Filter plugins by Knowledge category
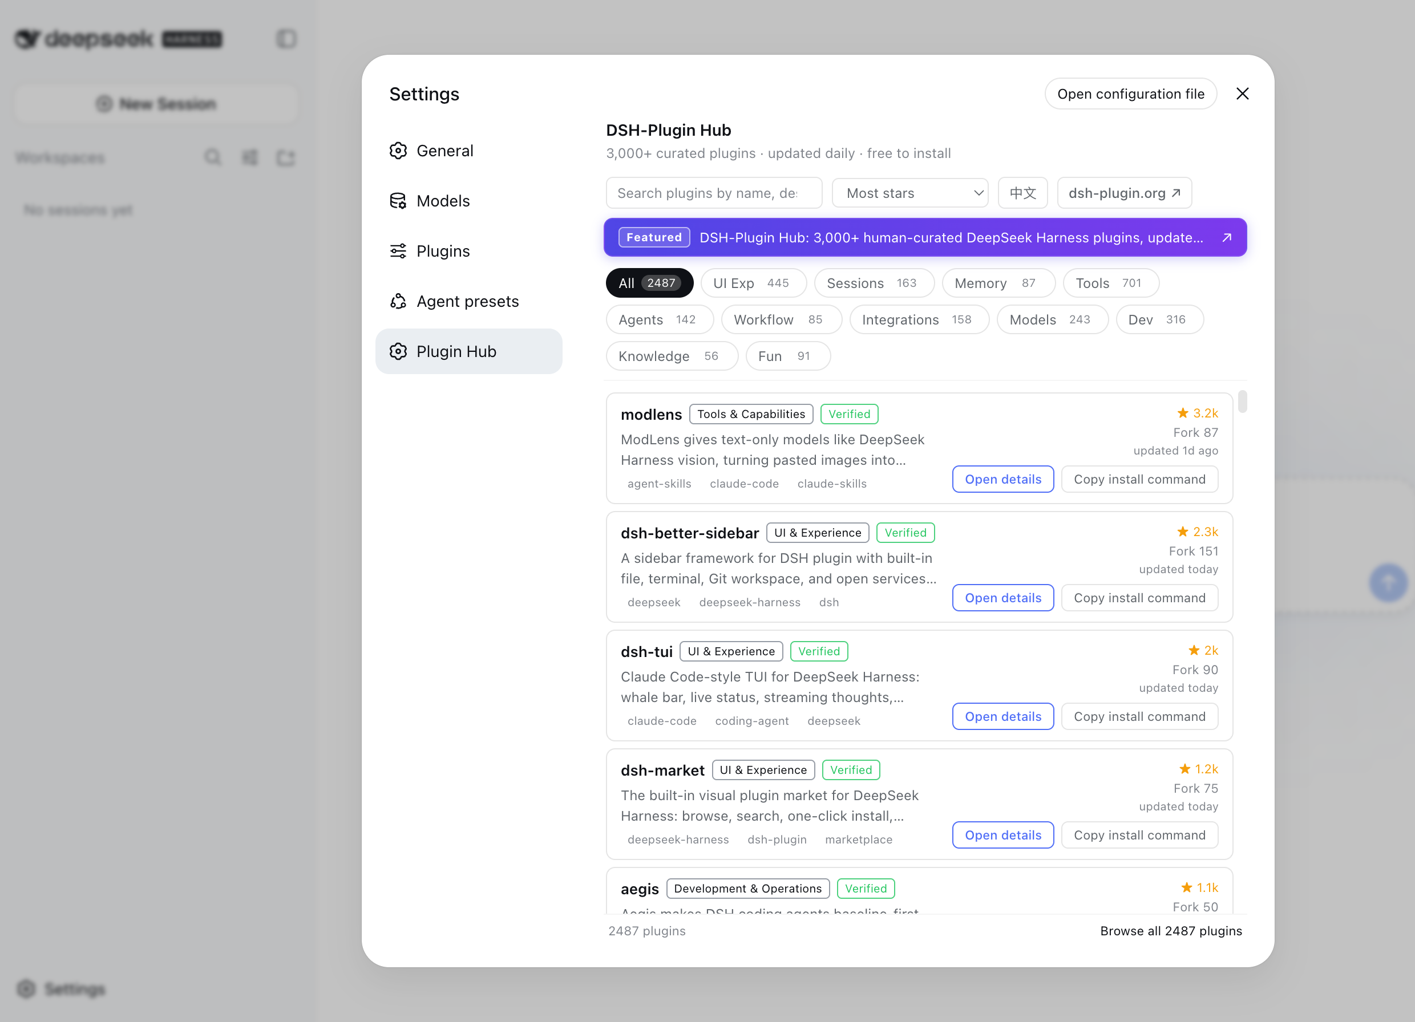1415x1022 pixels. pyautogui.click(x=672, y=355)
